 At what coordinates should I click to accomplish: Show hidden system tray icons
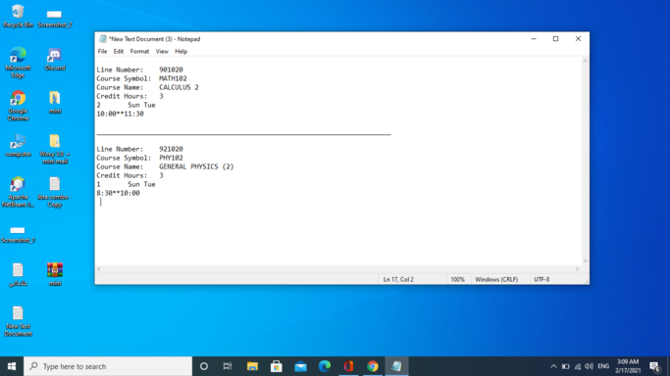pos(553,366)
